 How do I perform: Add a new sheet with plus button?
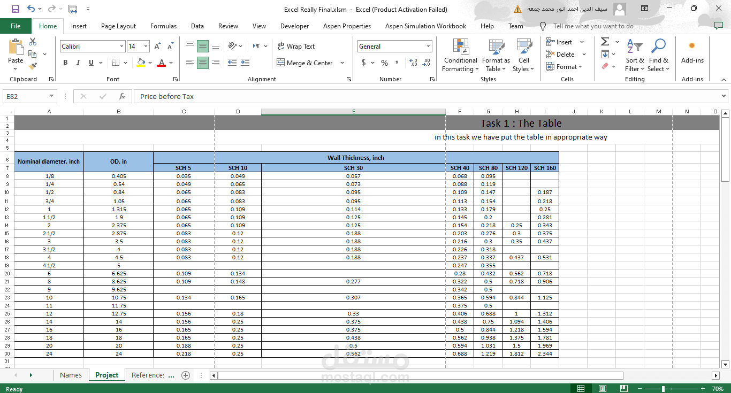point(186,375)
